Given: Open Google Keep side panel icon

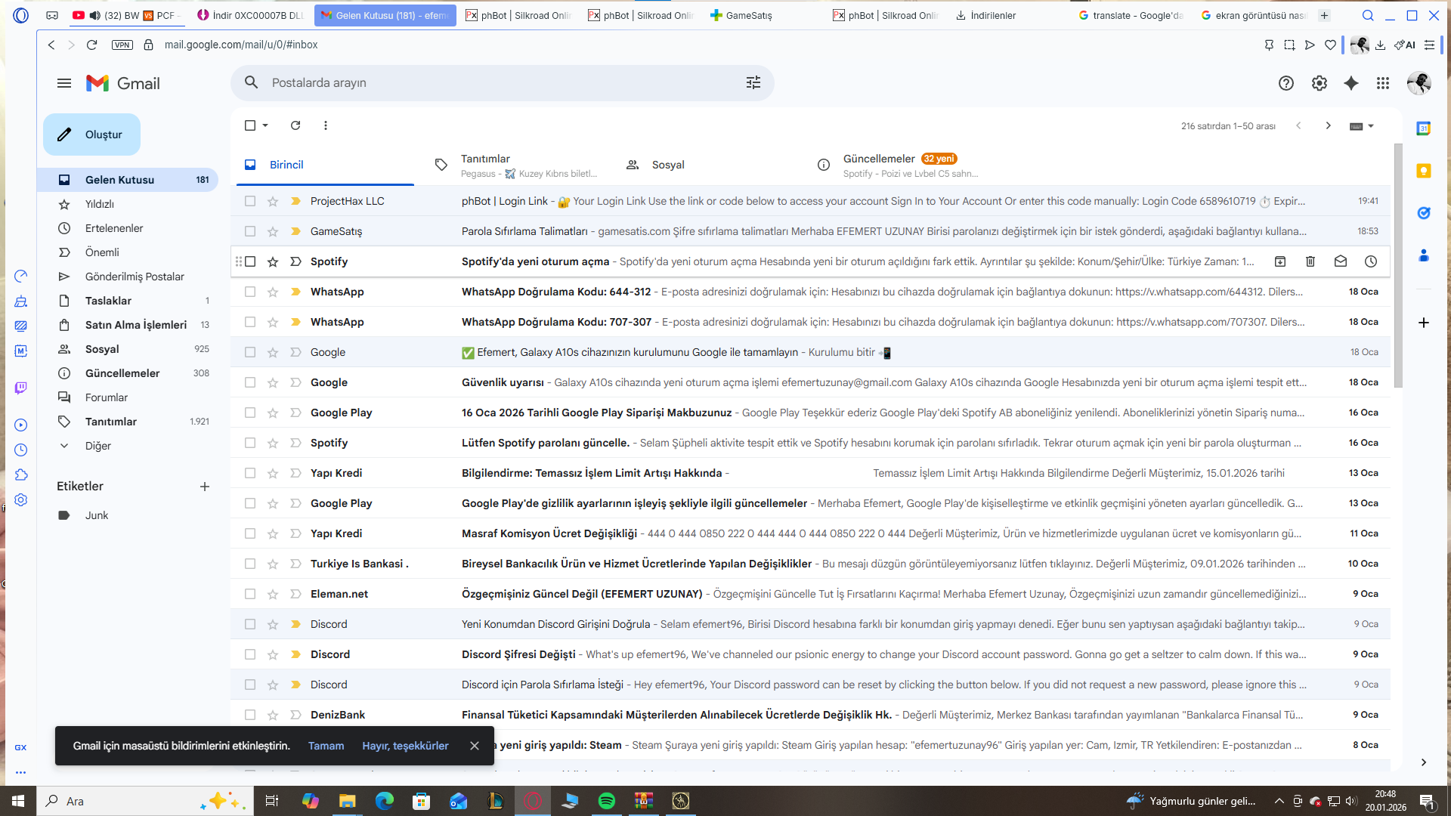Looking at the screenshot, I should coord(1424,171).
